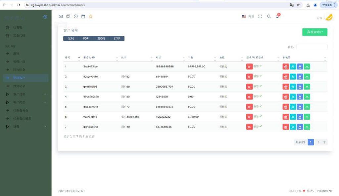Screen dimensions: 339x196
Task: Toggle ban status for user row 6
Action: [249, 117]
